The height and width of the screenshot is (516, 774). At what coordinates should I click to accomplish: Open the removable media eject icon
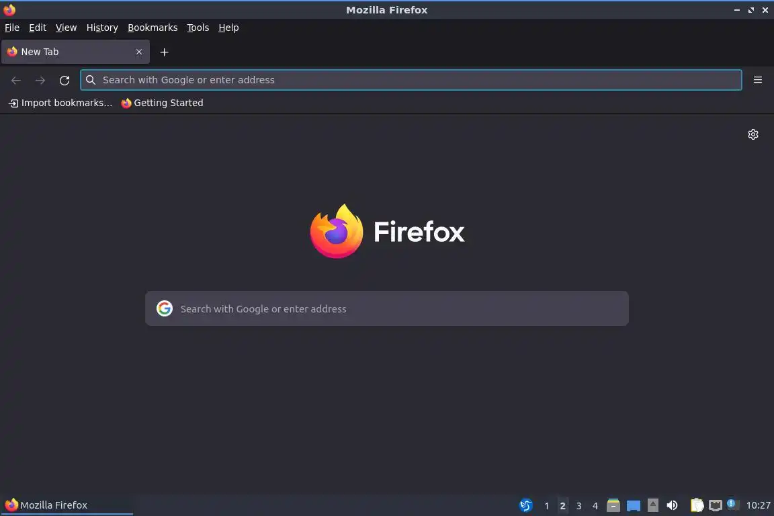coord(652,505)
